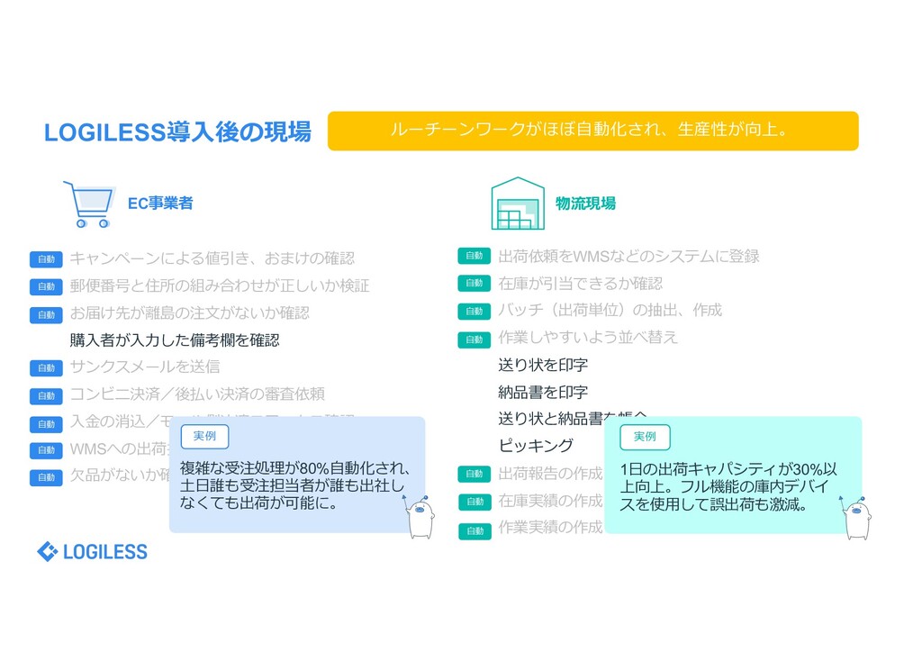Click the text 送り状を印字
The image size is (922, 652).
coord(543,365)
